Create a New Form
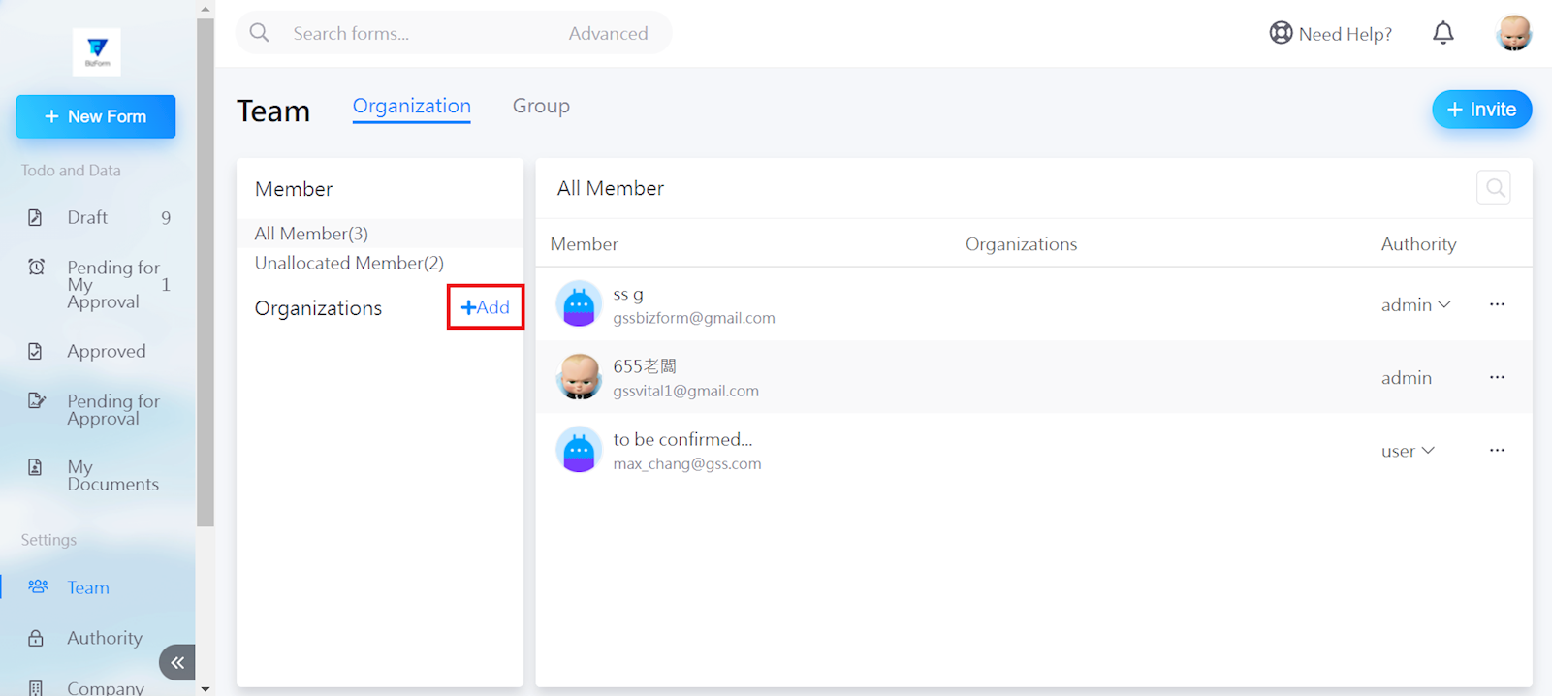This screenshot has width=1552, height=696. pos(96,116)
